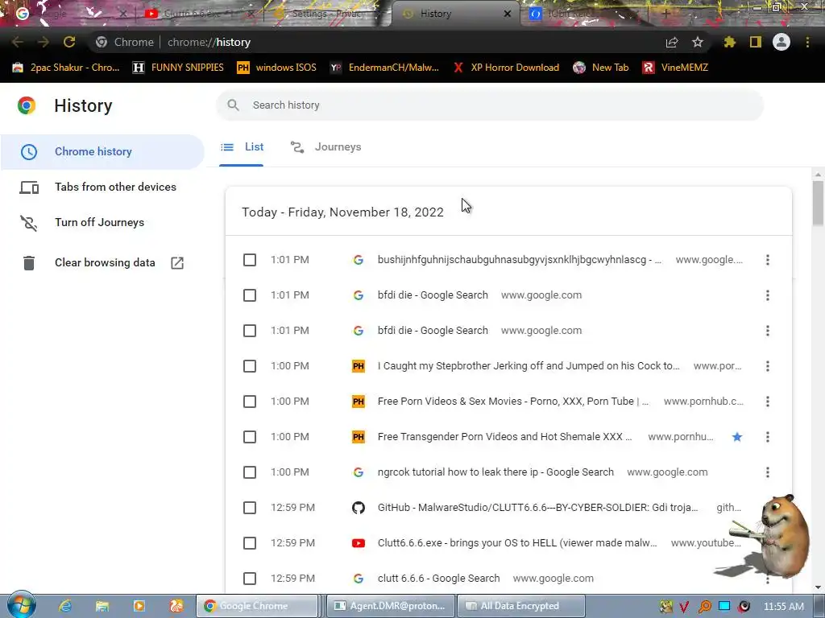825x618 pixels.
Task: Open Windows Media Player on taskbar
Action: pos(139,606)
